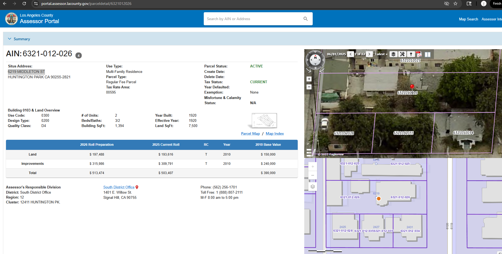Open the Map Index link
The image size is (502, 254).
[275, 134]
